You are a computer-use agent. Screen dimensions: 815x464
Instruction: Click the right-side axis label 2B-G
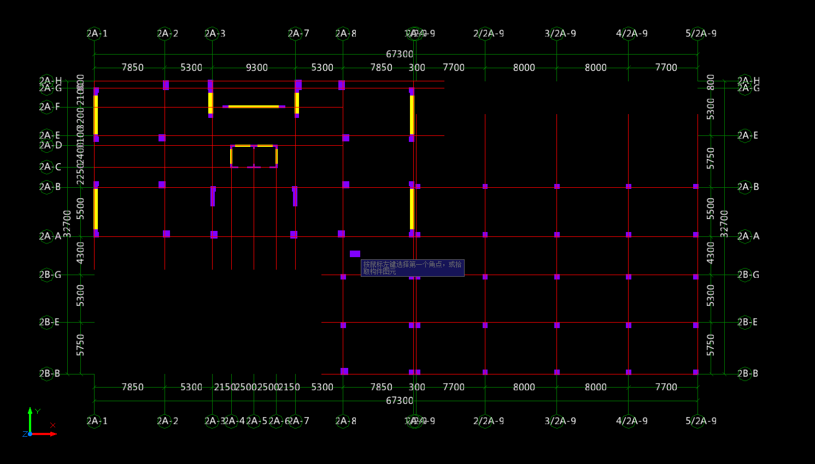(748, 275)
